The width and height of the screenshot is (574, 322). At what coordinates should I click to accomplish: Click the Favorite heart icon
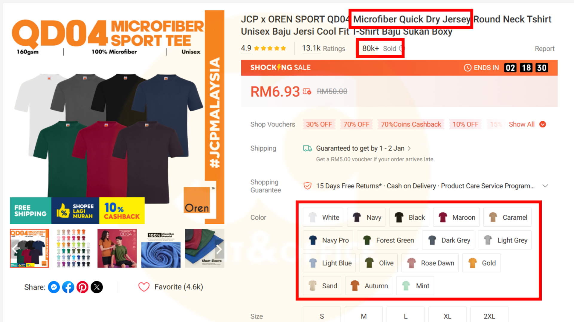click(x=144, y=287)
